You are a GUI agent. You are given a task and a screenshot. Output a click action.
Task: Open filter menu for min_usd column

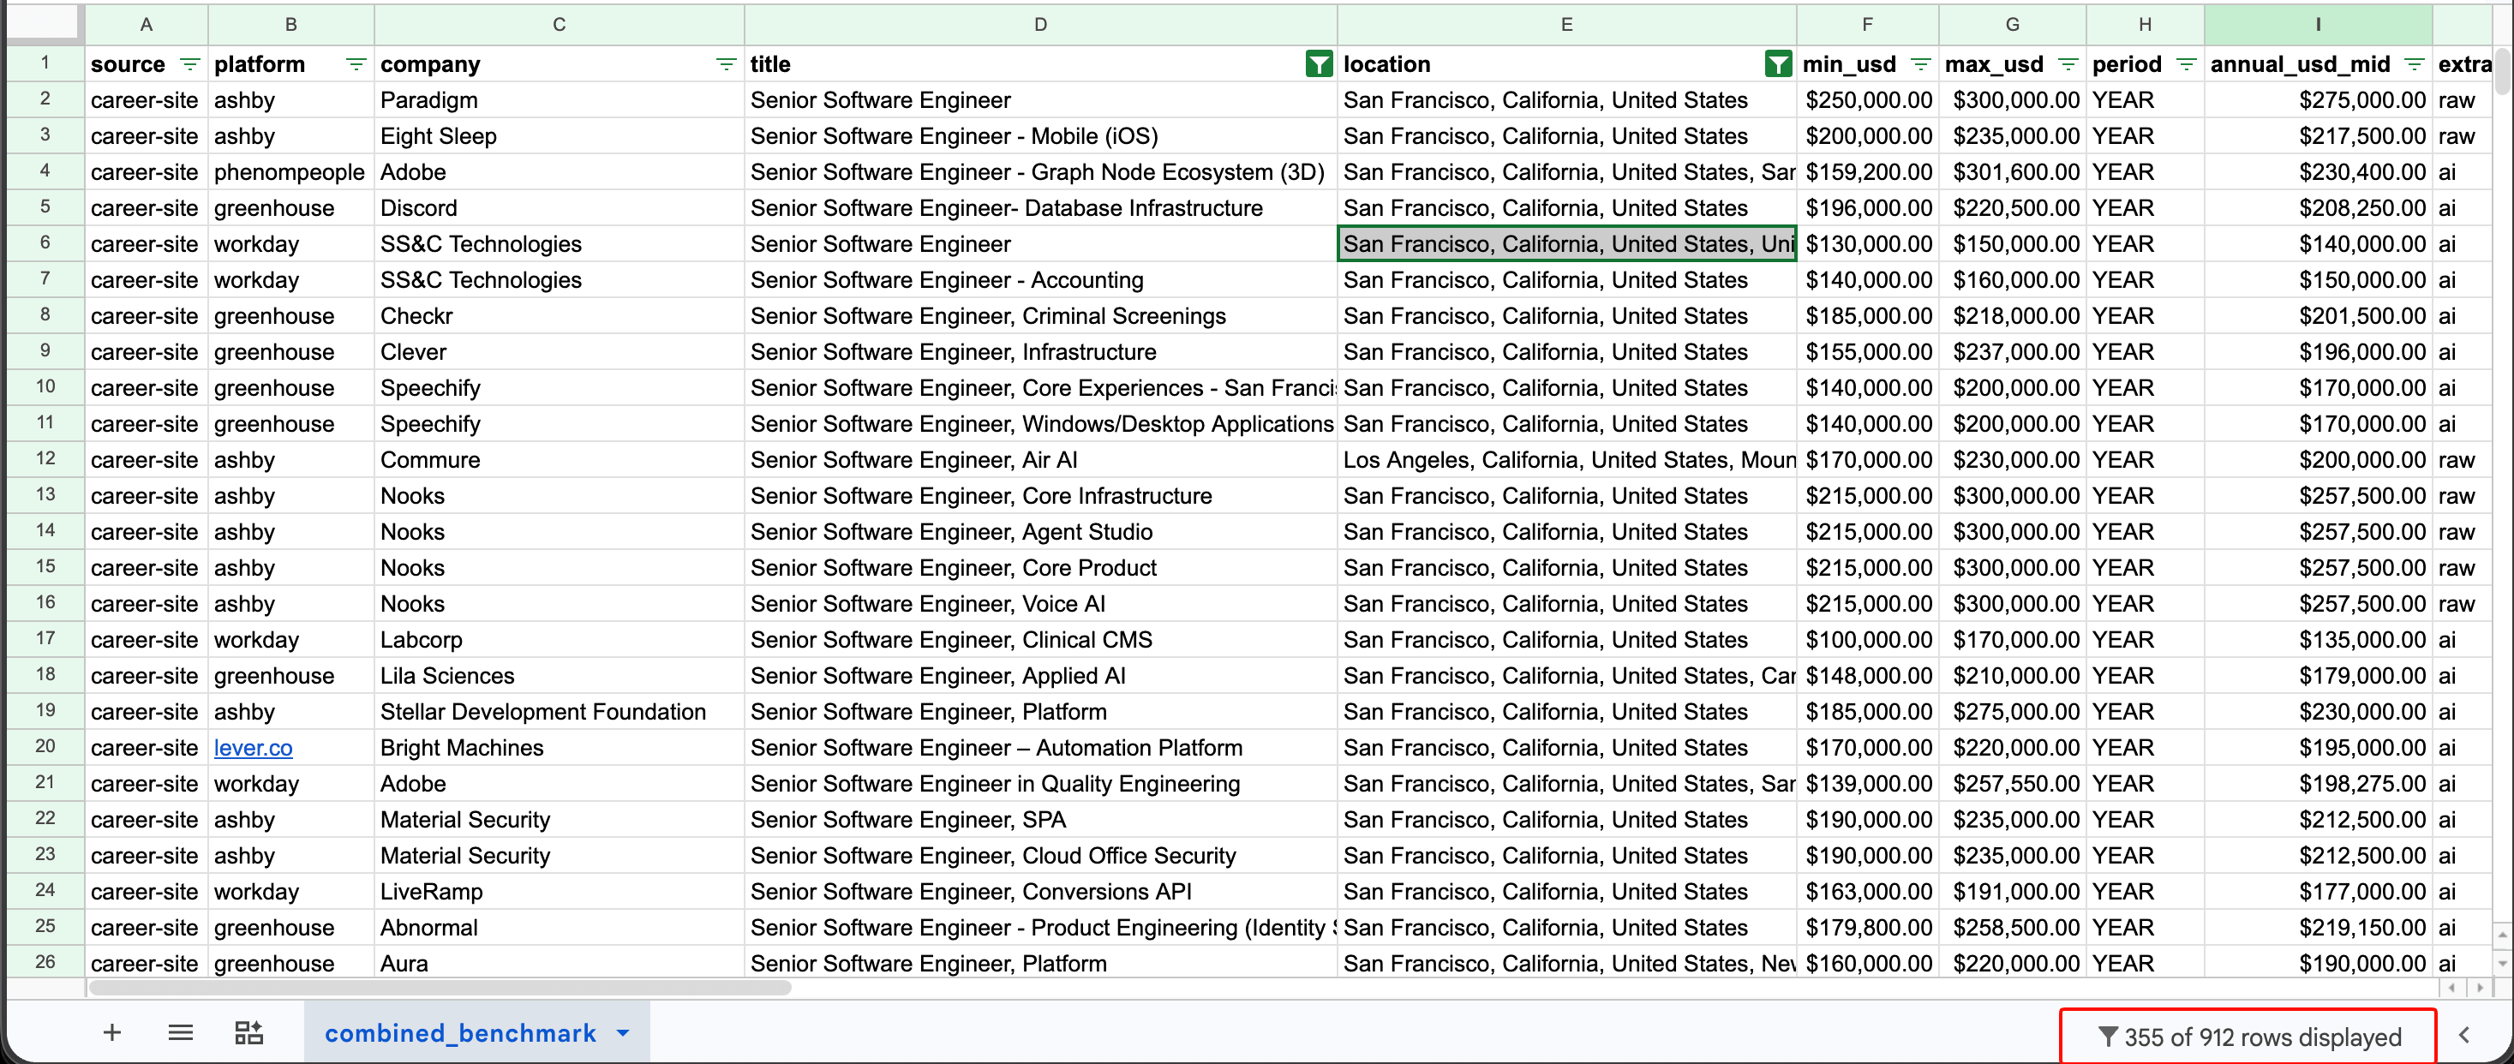click(1921, 64)
